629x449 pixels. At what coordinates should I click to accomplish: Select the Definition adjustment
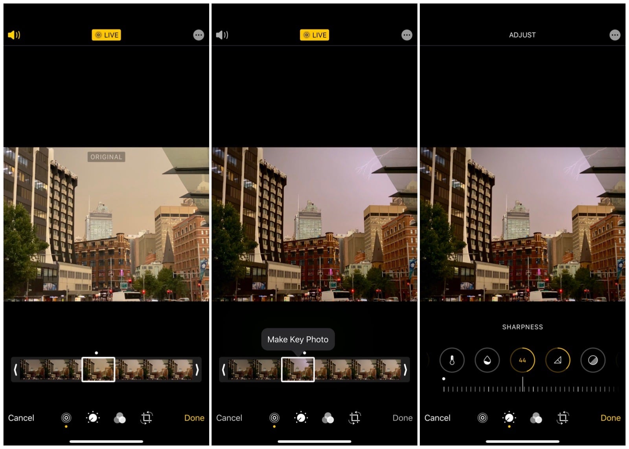(x=557, y=360)
